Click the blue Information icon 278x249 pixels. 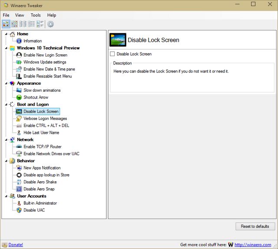pos(19,41)
